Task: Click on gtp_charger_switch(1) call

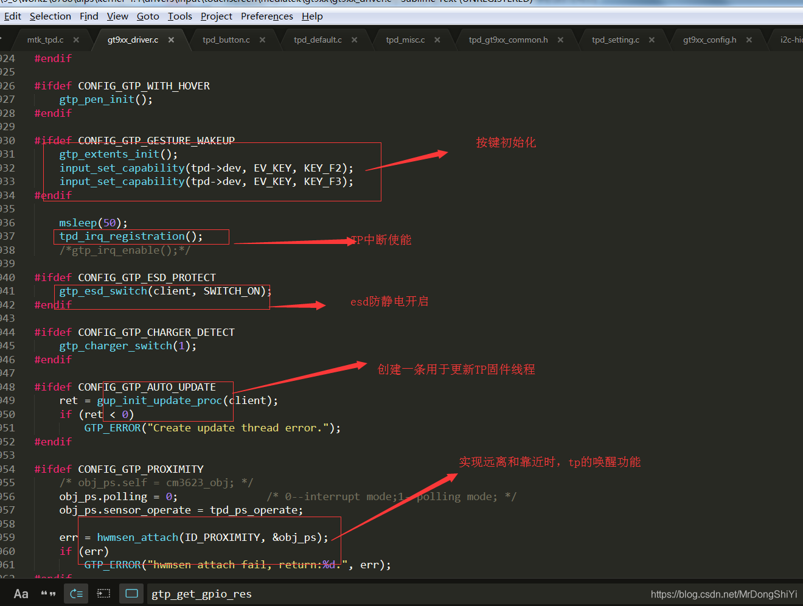Action: [128, 346]
